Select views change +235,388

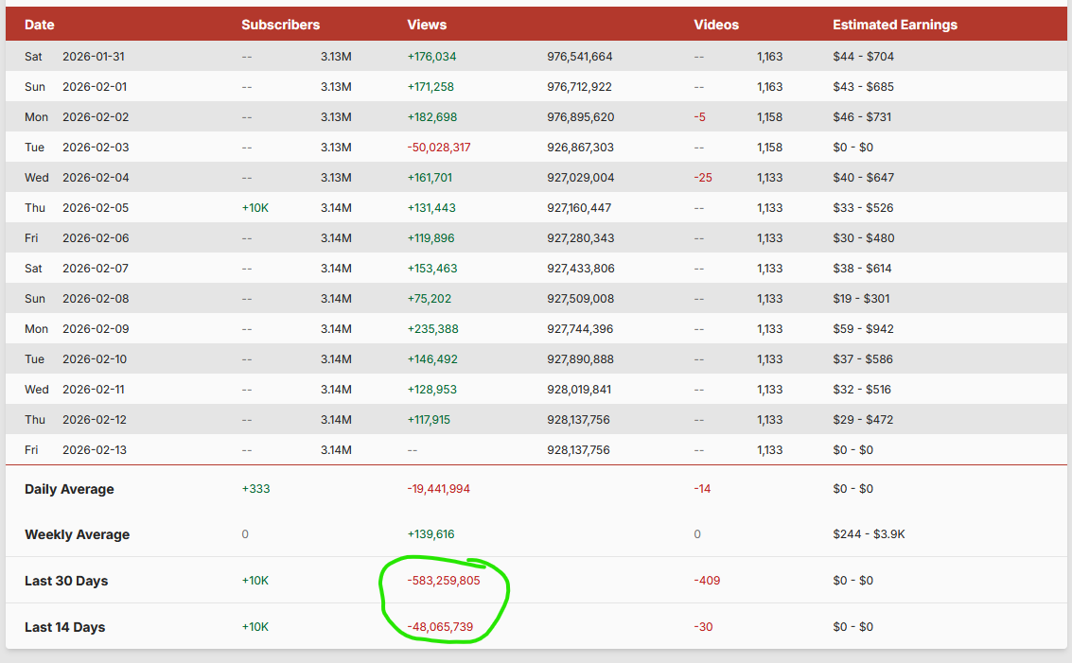tap(432, 329)
